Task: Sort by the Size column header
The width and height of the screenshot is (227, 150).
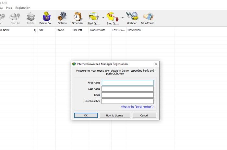Action: 46,30
